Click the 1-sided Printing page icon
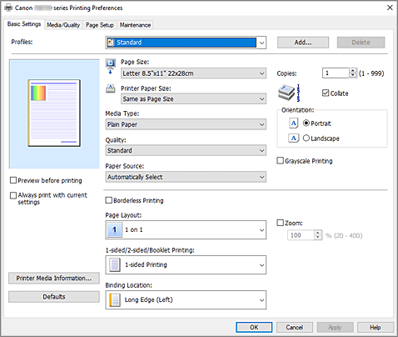Image resolution: width=398 pixels, height=337 pixels. coord(115,264)
